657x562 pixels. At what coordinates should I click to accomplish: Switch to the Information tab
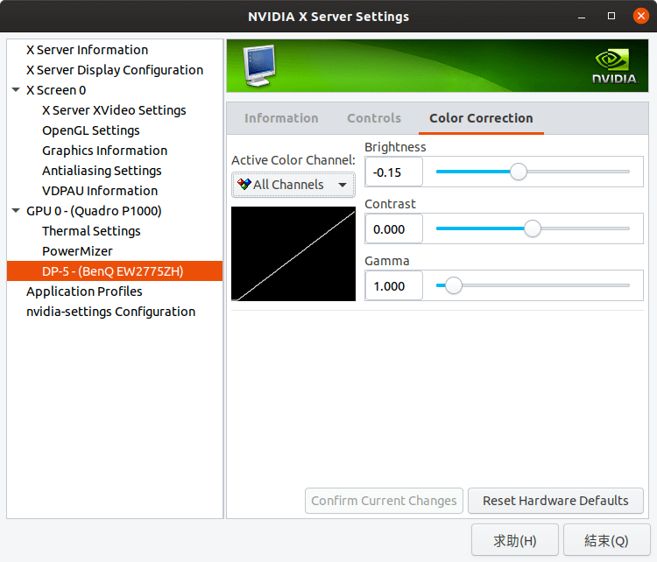coord(281,118)
